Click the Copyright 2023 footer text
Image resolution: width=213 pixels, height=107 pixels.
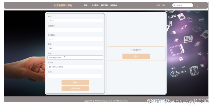106,101
